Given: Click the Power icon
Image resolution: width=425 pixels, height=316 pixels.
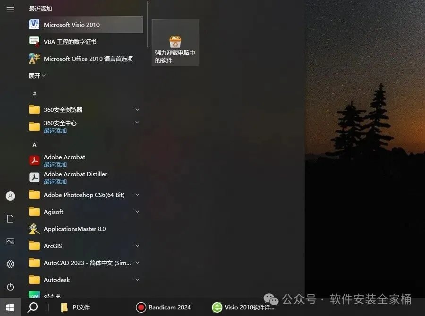Looking at the screenshot, I should (x=10, y=287).
